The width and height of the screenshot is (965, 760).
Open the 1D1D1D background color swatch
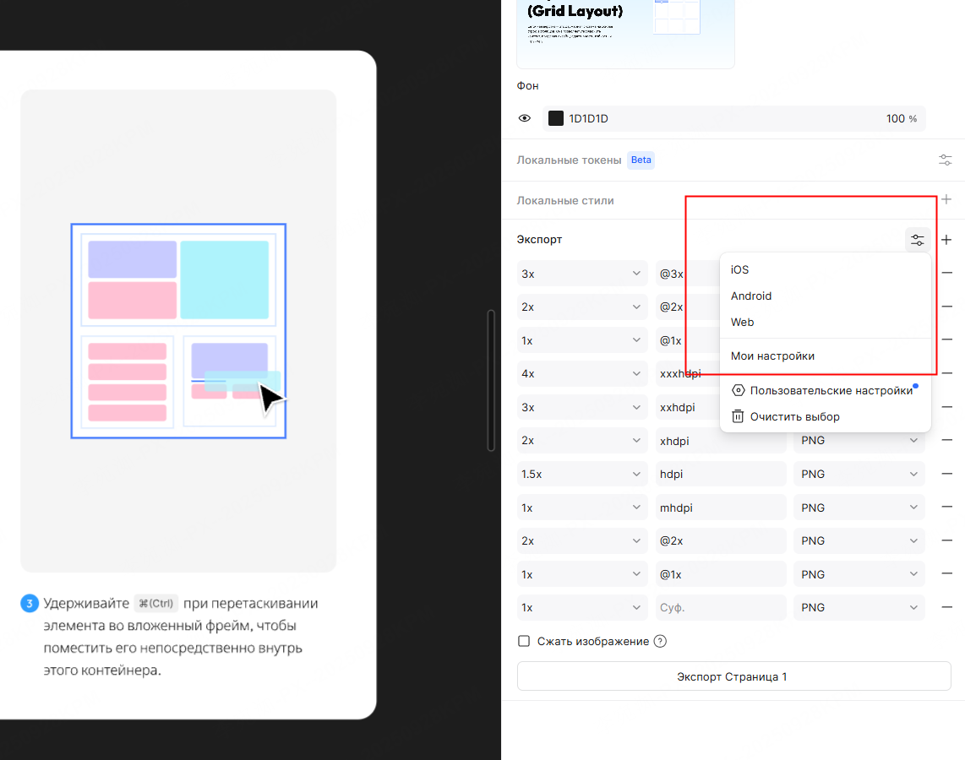[556, 119]
